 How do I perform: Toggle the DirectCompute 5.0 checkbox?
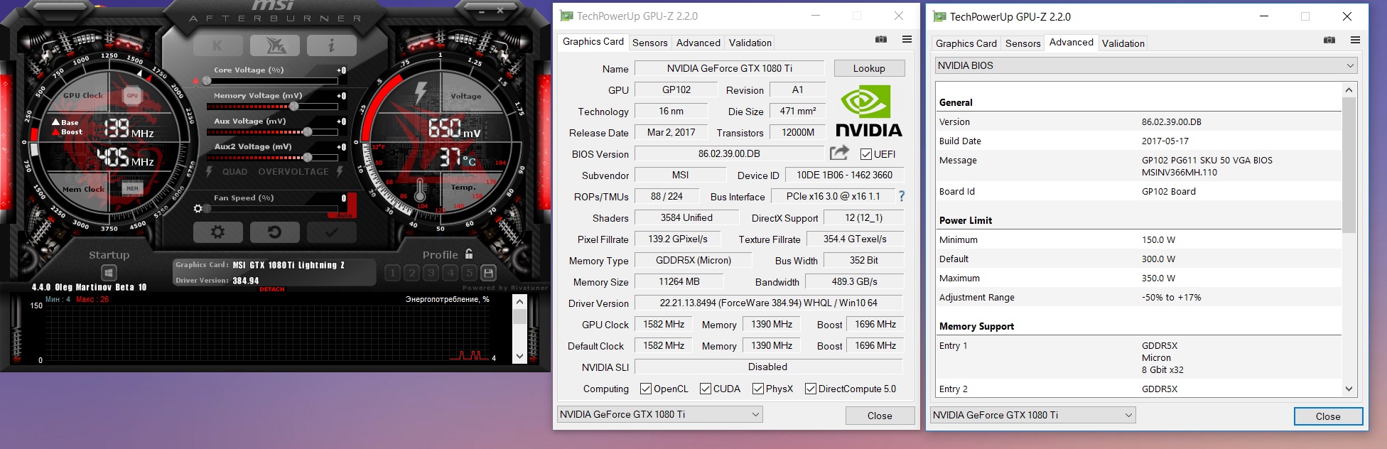point(810,389)
